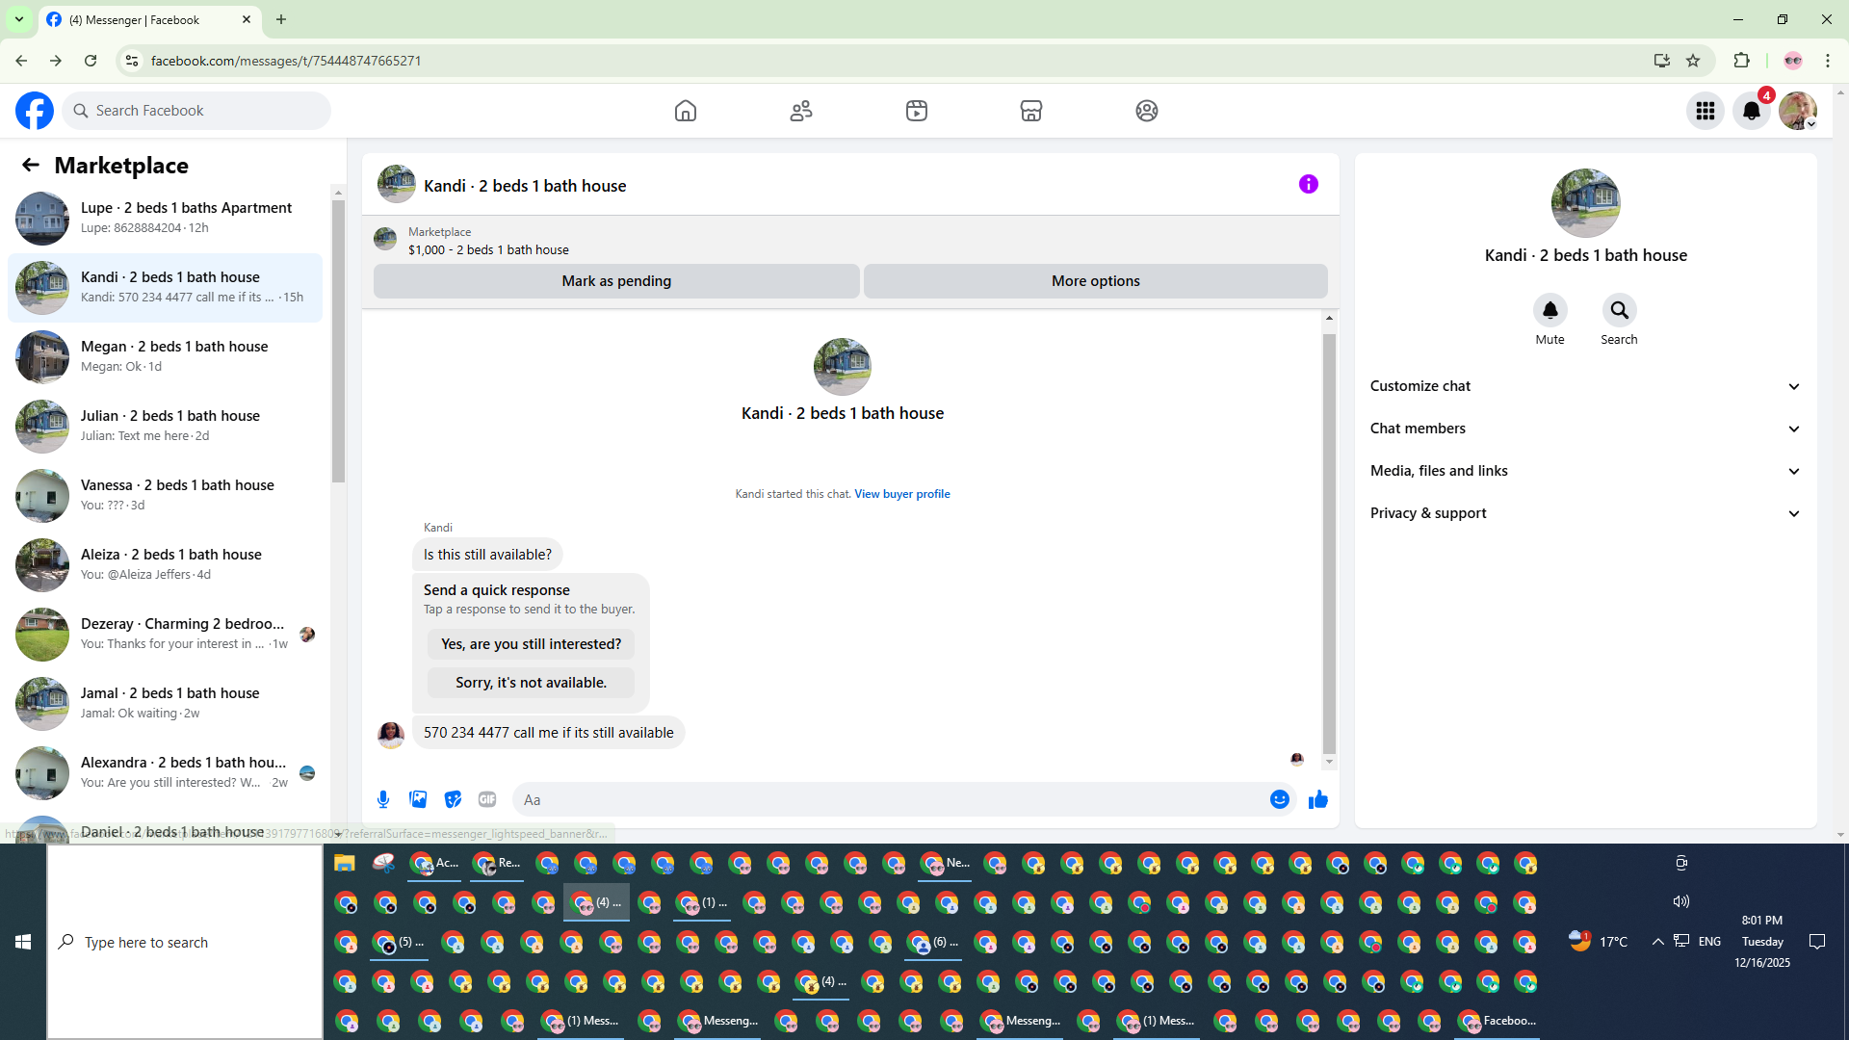Open the Marketplace storefront icon
This screenshot has height=1040, width=1849.
pyautogui.click(x=1031, y=111)
